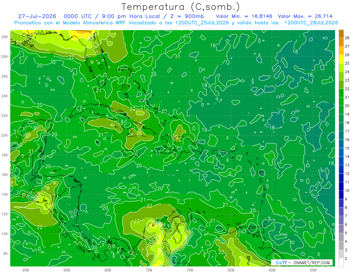
Task: Click the latitude axis label "12N"
Action: pyautogui.click(x=5, y=214)
